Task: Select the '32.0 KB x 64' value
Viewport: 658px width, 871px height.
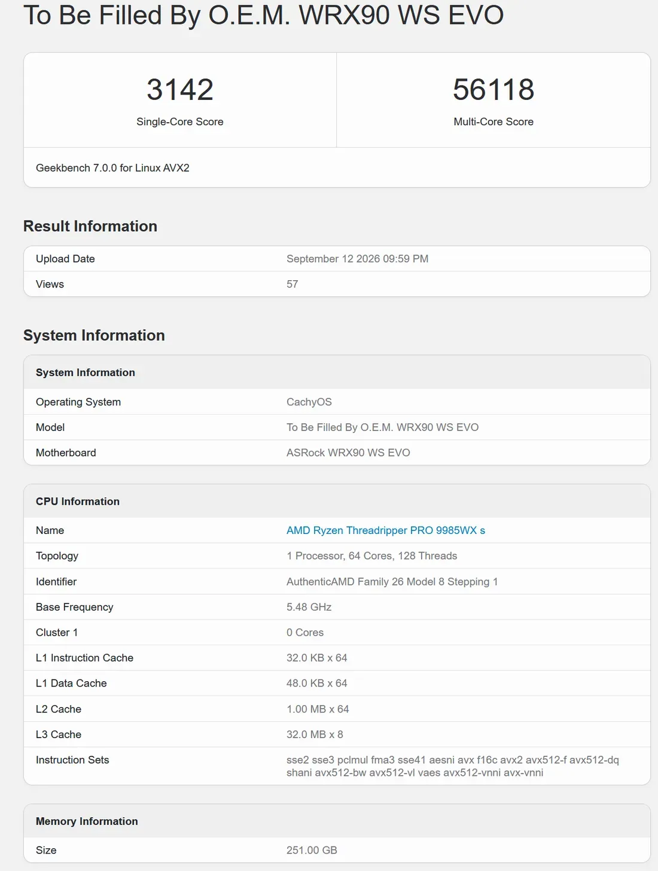Action: coord(317,658)
